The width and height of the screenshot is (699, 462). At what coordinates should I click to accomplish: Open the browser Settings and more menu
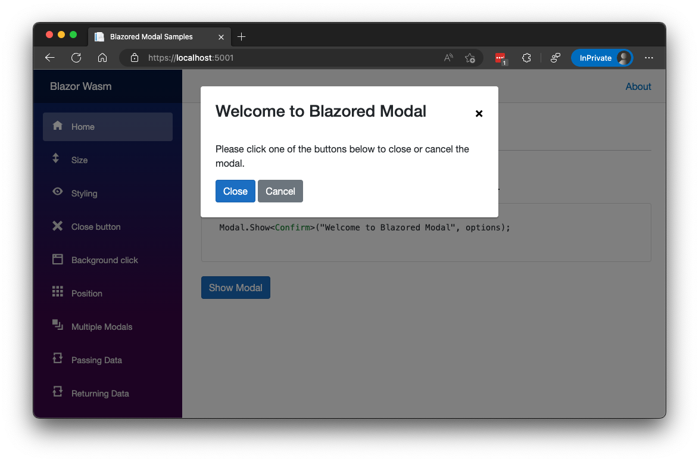coord(648,58)
